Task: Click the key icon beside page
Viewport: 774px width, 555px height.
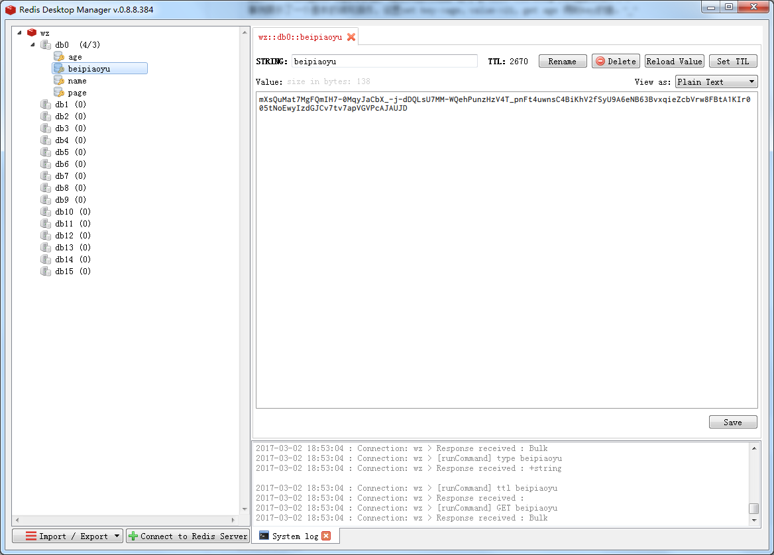Action: [59, 92]
